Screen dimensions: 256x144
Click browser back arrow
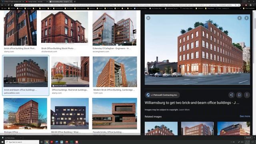2,5
